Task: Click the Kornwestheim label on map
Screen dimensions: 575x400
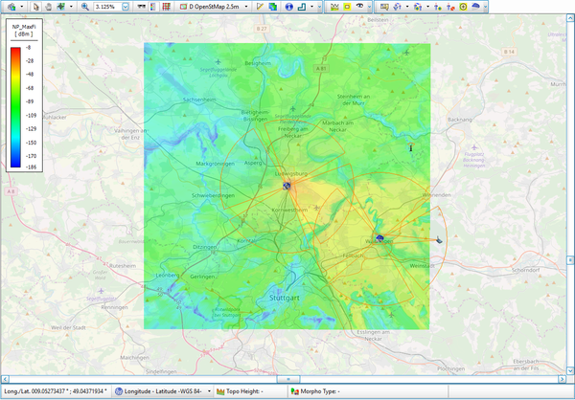Action: tap(289, 210)
